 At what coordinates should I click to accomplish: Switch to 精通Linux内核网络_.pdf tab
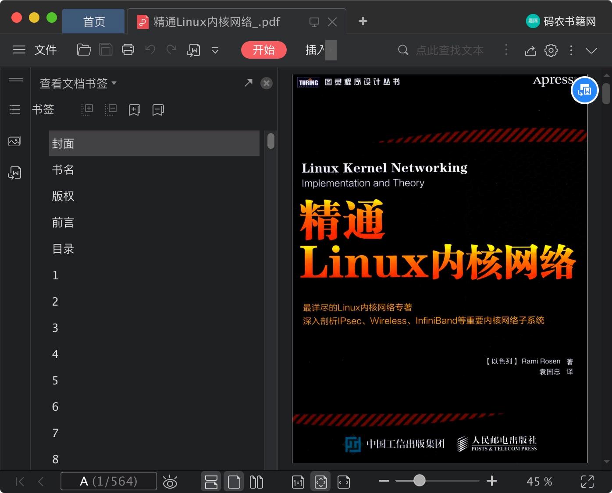pos(217,21)
